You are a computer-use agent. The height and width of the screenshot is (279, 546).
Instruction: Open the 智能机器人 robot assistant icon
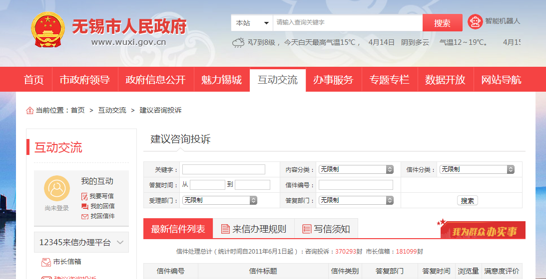click(x=475, y=21)
